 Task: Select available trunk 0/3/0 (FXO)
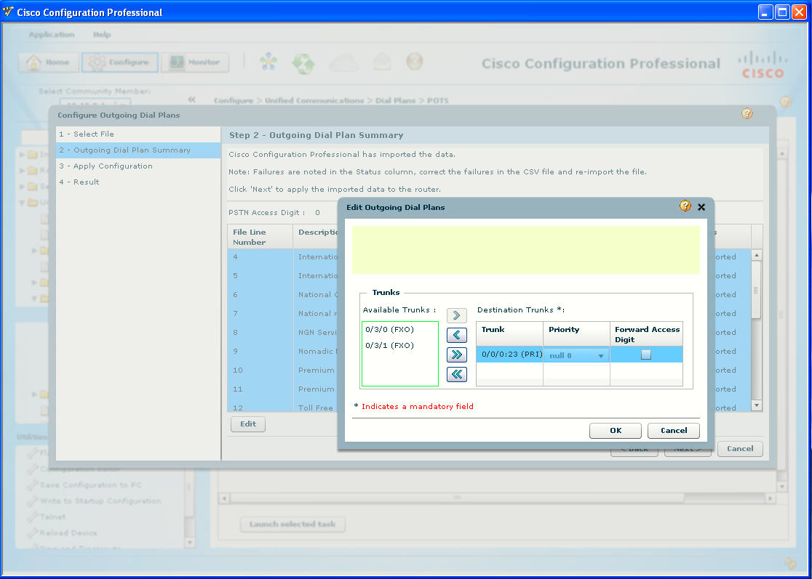[x=389, y=329]
